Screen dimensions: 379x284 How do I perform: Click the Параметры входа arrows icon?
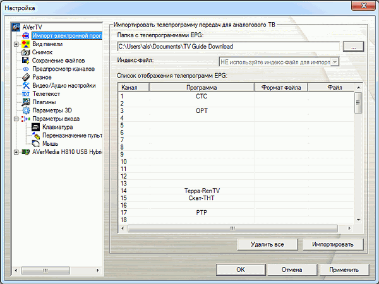pyautogui.click(x=26, y=119)
